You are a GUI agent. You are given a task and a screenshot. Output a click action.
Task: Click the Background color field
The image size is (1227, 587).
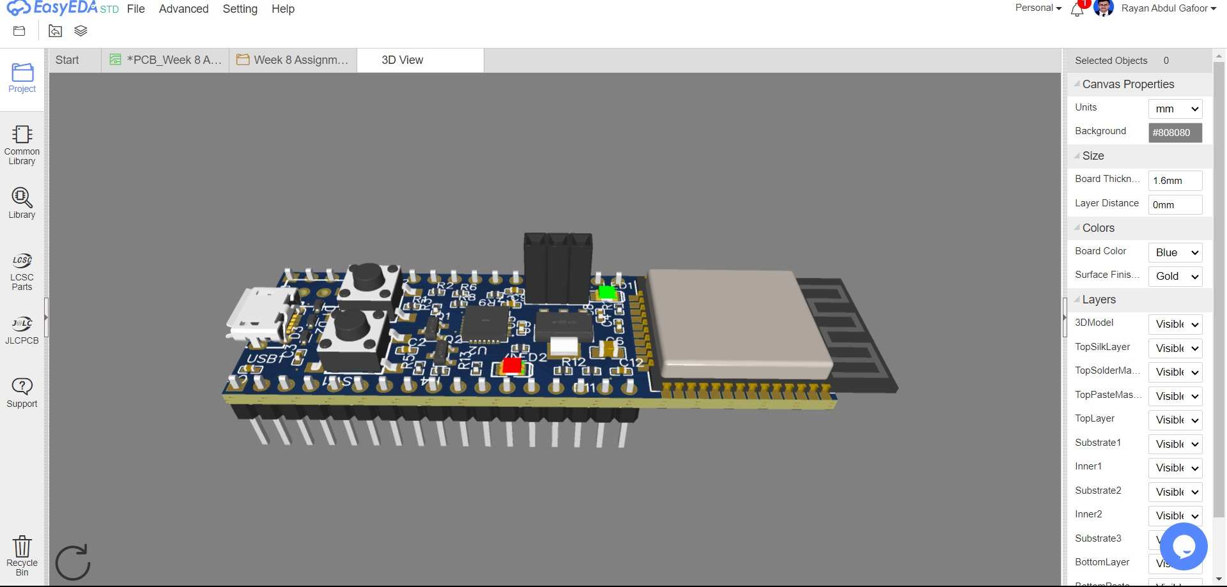tap(1175, 133)
